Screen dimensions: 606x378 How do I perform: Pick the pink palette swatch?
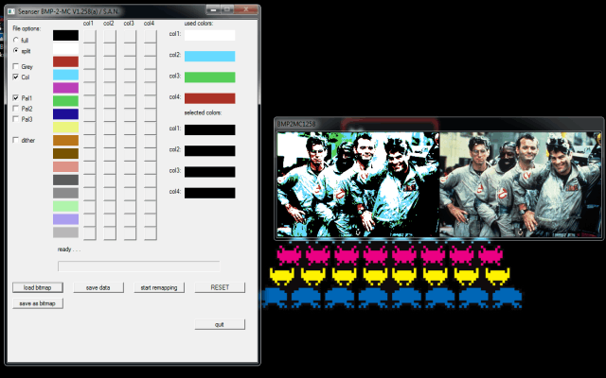(65, 166)
